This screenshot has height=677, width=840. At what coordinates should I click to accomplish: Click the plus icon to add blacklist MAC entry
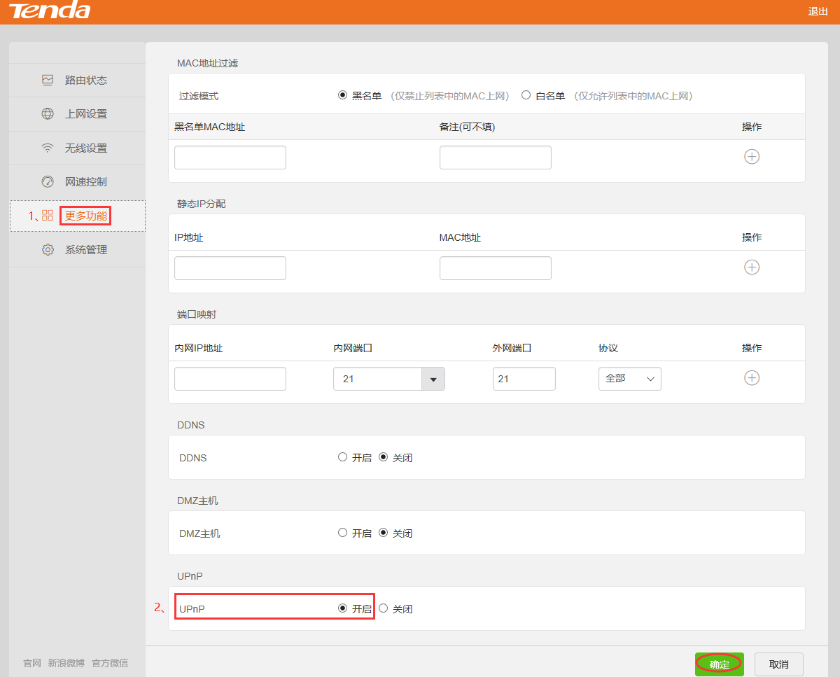(x=752, y=157)
